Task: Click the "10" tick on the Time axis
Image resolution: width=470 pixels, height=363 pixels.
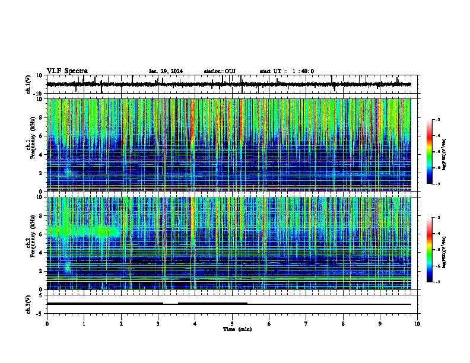Action: point(417,324)
